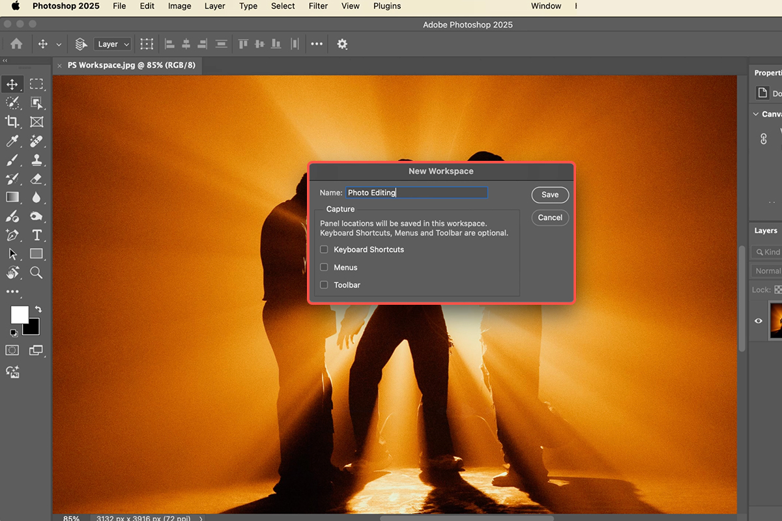The width and height of the screenshot is (782, 521).
Task: Click the Home icon in options bar
Action: (16, 44)
